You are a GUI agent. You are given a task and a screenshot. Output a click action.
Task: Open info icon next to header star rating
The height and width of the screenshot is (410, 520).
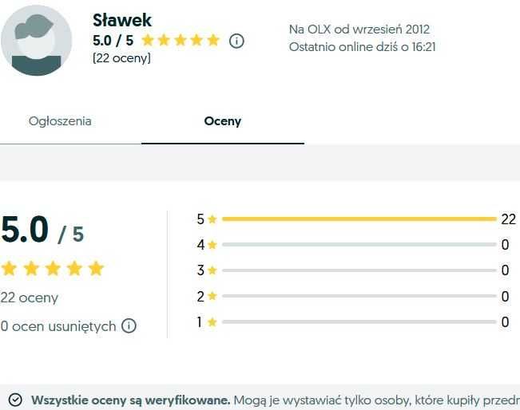pos(236,41)
